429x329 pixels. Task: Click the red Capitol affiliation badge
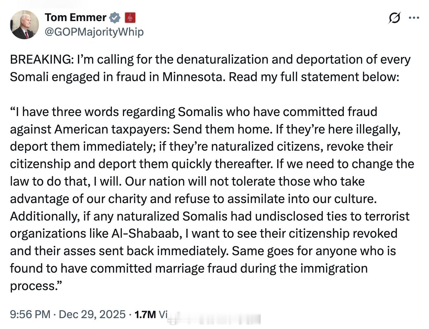click(x=130, y=17)
